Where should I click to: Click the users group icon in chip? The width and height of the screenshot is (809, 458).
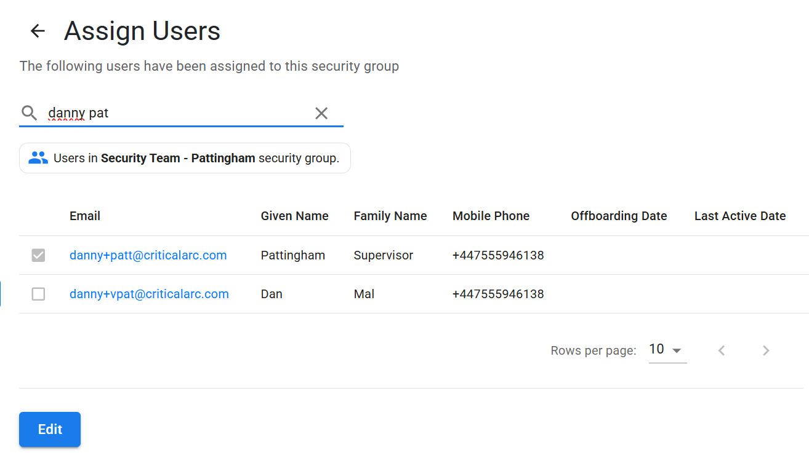click(38, 158)
